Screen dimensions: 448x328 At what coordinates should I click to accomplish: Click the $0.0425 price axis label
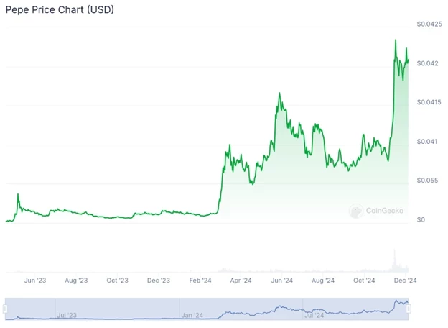(431, 24)
